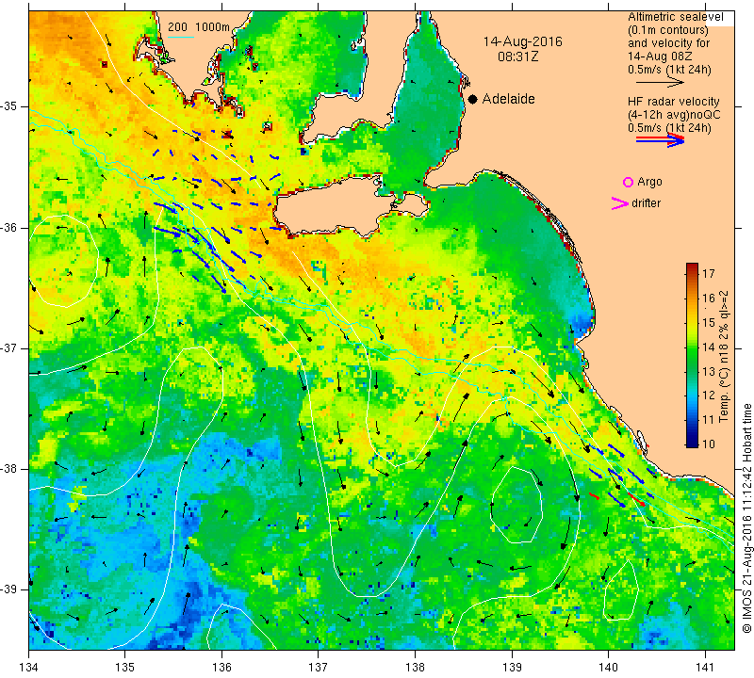Click the time stamp 08:31Z
Viewport: 754px width, 678px height.
click(x=517, y=56)
